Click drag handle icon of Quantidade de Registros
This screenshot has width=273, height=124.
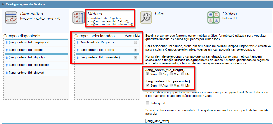coord(78,42)
